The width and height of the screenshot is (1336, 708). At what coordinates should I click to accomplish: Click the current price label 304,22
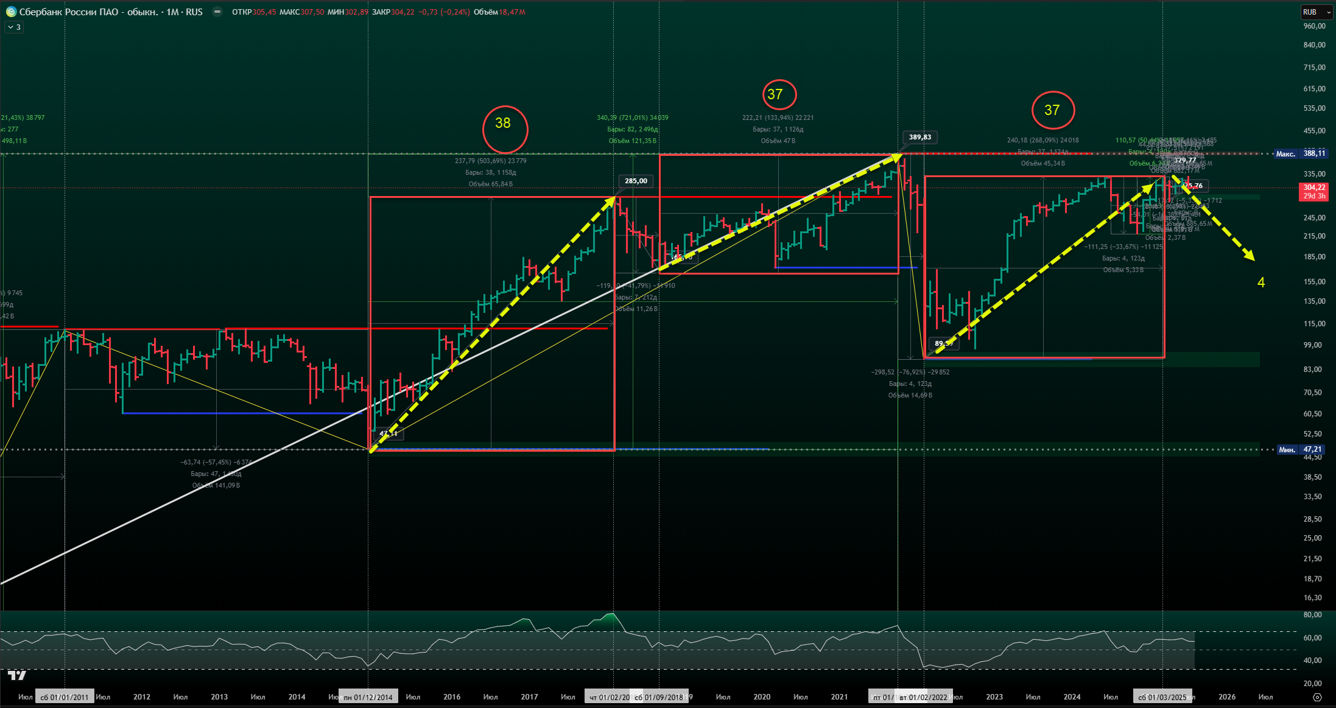[1314, 192]
